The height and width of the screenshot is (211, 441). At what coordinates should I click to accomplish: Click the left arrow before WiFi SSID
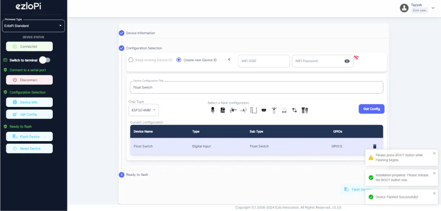coord(229,60)
